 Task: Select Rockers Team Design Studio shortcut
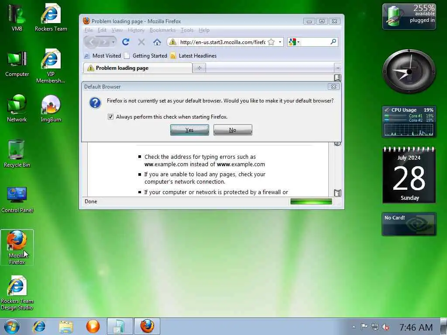pos(17,293)
